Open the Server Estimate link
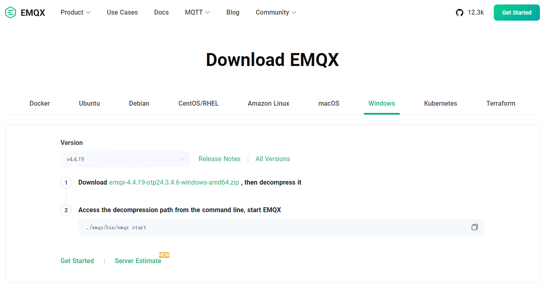The height and width of the screenshot is (285, 544). point(138,261)
